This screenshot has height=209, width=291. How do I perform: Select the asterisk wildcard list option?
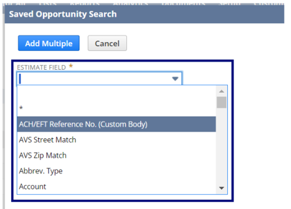(x=116, y=108)
